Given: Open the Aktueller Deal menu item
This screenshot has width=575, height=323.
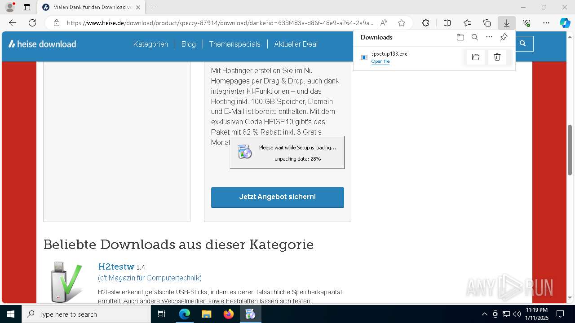Looking at the screenshot, I should coord(296,44).
